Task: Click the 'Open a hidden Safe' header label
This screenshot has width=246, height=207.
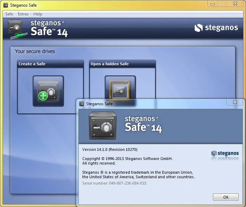Action: click(x=110, y=64)
